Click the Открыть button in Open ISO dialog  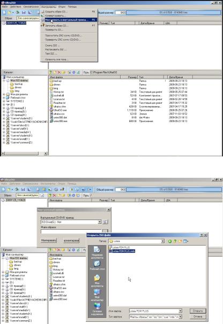198,311
